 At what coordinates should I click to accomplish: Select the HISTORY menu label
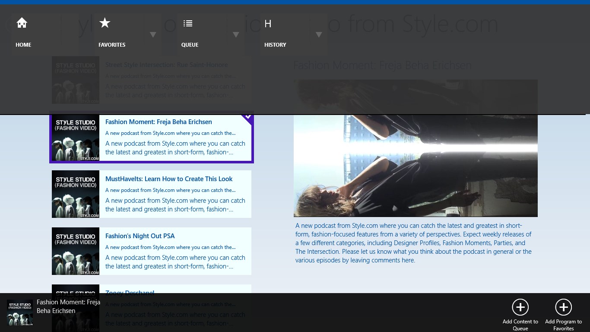275,45
